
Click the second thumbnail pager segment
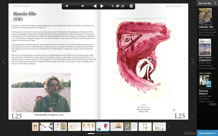(98, 133)
